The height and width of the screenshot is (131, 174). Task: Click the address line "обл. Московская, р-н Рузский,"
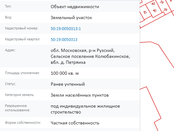[83, 51]
